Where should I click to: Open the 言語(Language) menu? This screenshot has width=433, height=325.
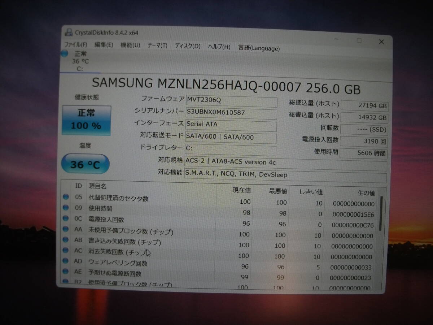pyautogui.click(x=259, y=48)
